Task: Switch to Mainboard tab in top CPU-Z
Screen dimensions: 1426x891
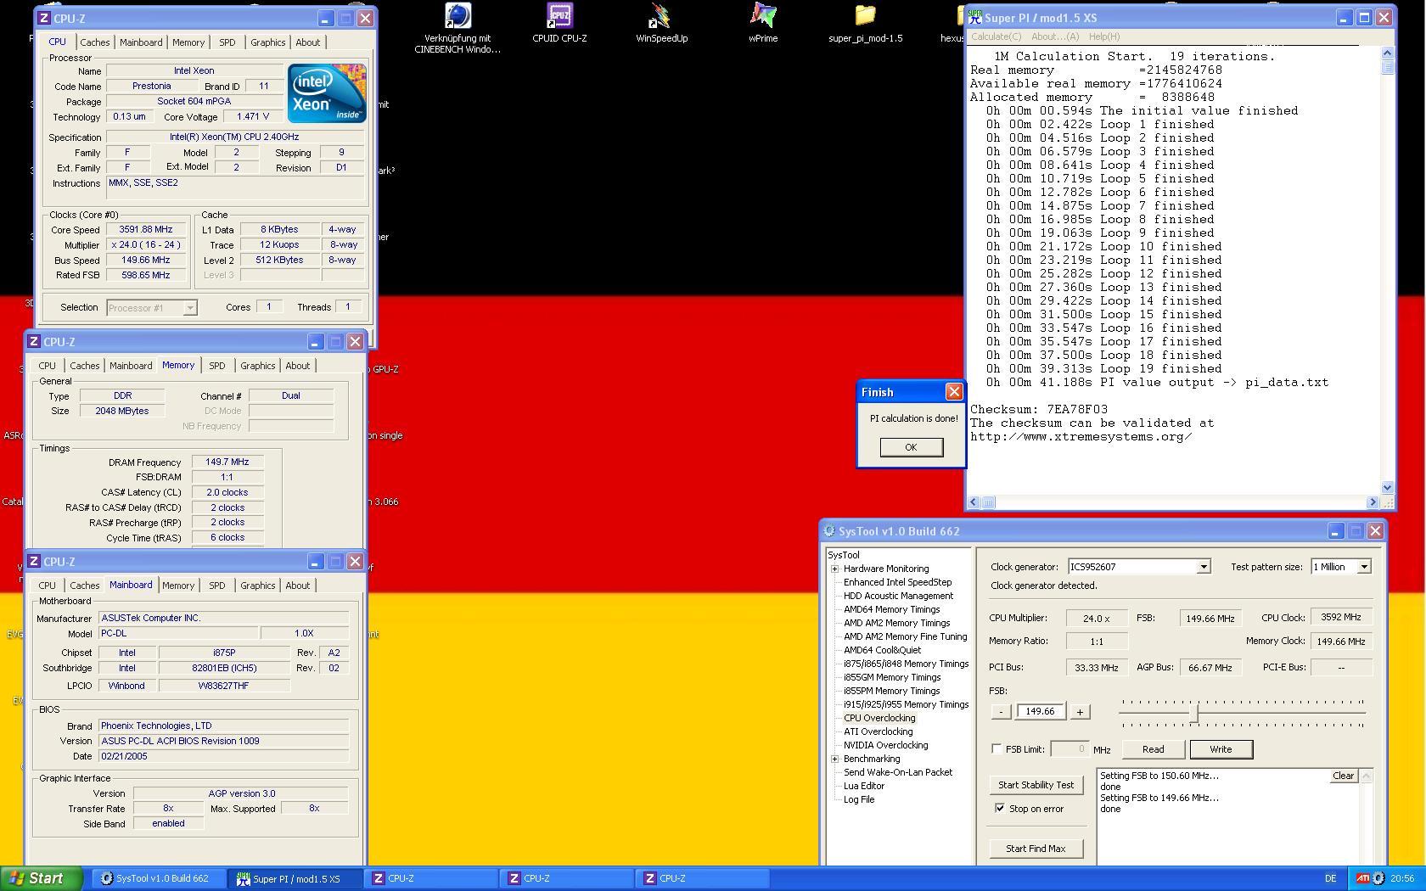Action: tap(141, 42)
